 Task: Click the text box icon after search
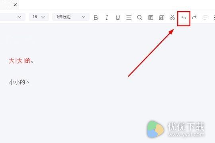pyautogui.click(x=150, y=17)
